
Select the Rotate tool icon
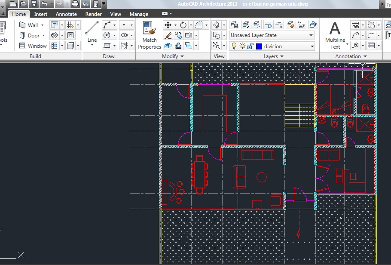(x=183, y=25)
